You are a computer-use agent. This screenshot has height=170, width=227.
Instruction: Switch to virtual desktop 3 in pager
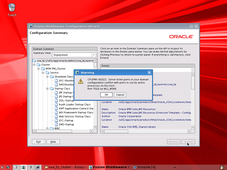(31, 167)
